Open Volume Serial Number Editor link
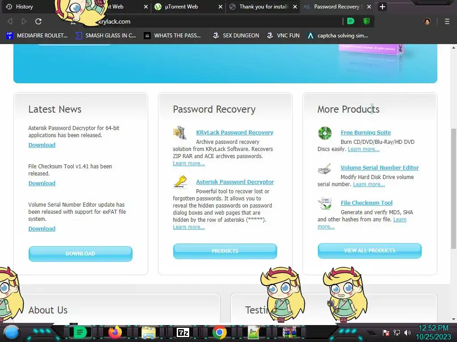Image resolution: width=457 pixels, height=342 pixels. pos(380,167)
